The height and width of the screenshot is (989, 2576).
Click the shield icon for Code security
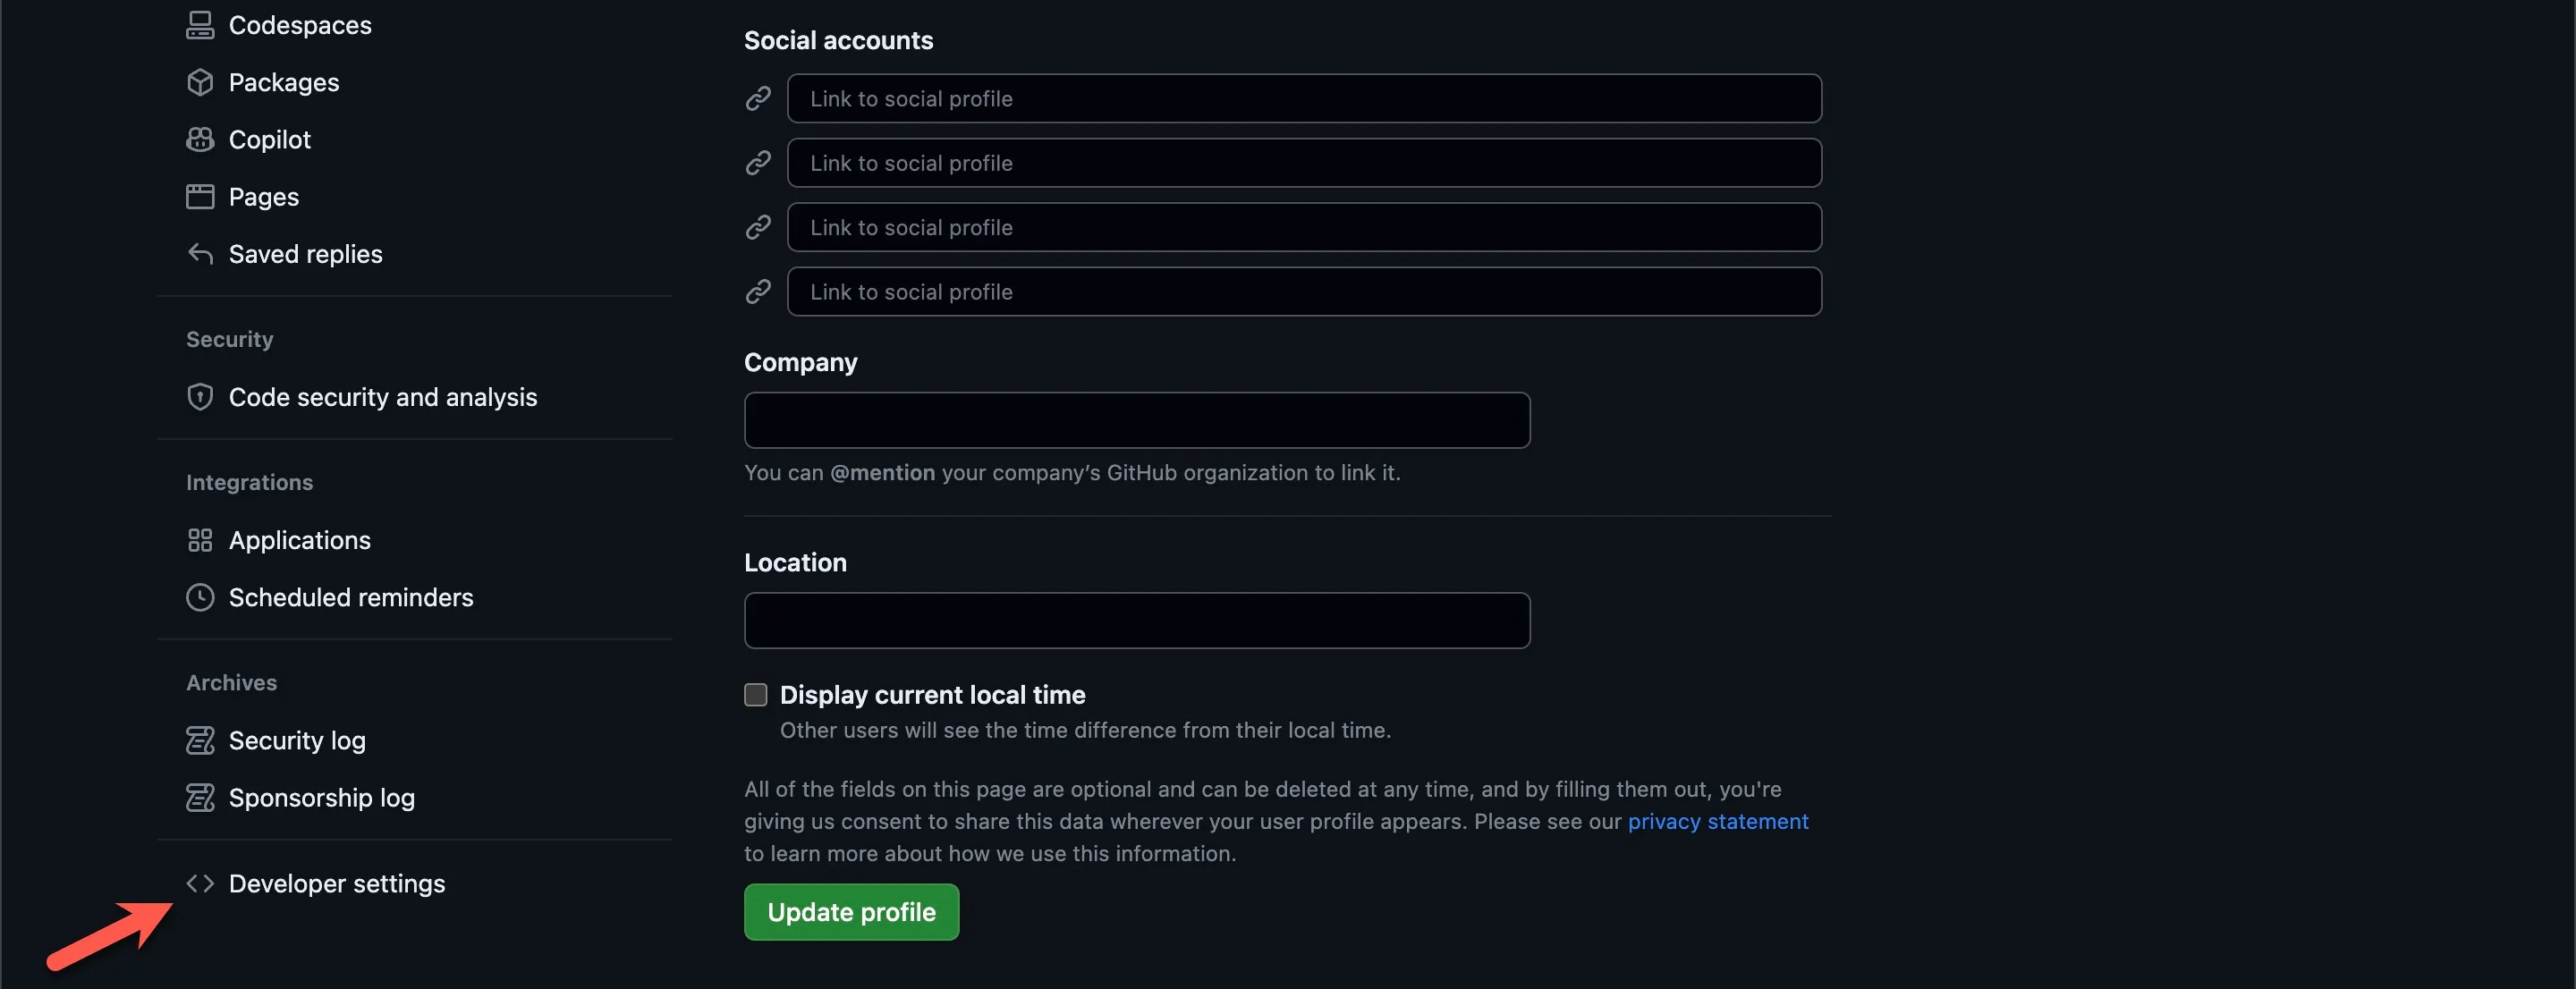point(200,397)
